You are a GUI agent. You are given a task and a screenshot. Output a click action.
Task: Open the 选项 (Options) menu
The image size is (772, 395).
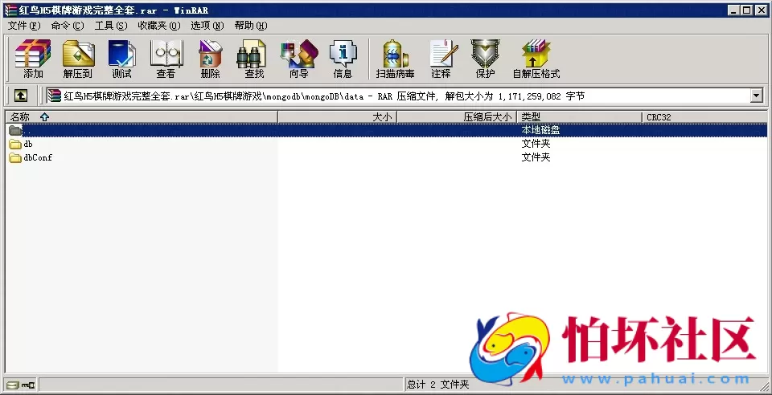[207, 26]
